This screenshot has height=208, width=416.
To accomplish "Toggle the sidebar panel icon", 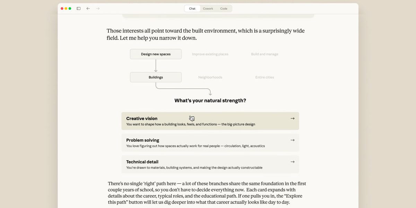I will pyautogui.click(x=78, y=9).
